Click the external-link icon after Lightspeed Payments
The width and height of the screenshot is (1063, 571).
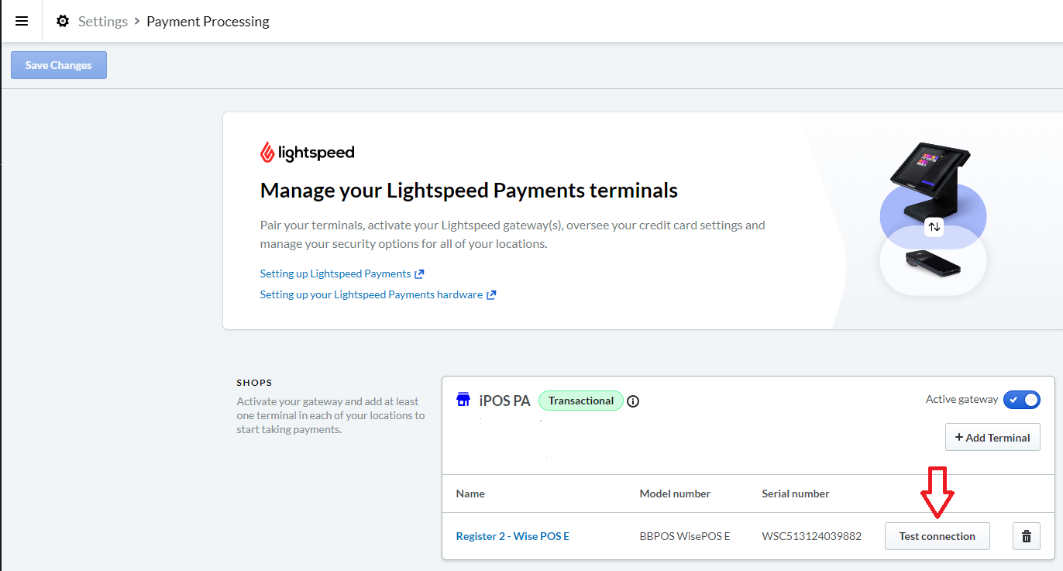(419, 273)
